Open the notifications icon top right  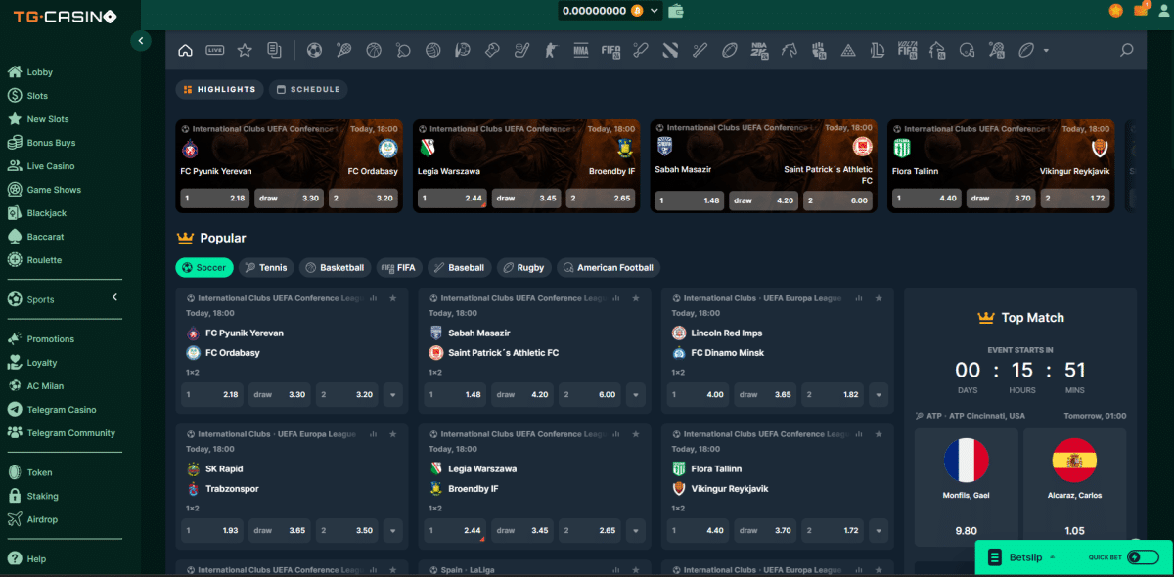point(1141,10)
